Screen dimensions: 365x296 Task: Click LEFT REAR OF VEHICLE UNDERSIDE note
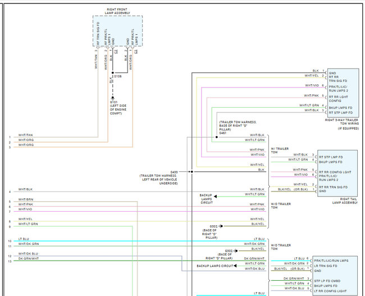(159, 181)
